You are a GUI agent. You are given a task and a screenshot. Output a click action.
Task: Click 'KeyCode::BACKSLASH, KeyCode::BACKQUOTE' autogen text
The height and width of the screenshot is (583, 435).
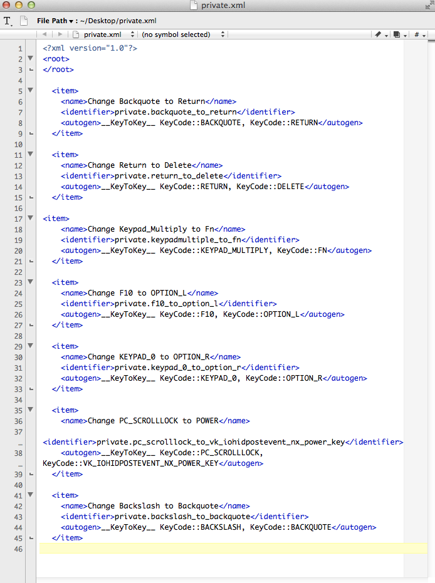[x=246, y=527]
